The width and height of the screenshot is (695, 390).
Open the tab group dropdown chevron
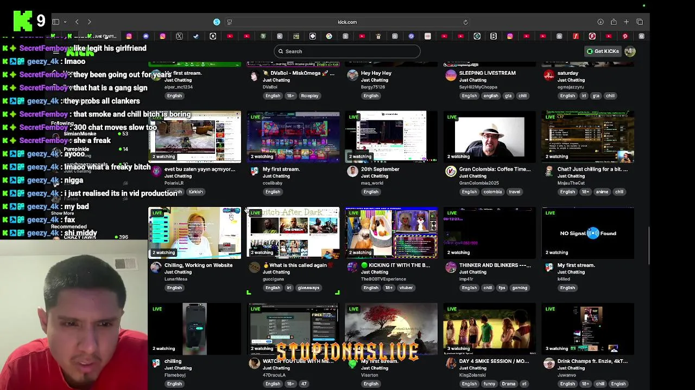pyautogui.click(x=65, y=22)
